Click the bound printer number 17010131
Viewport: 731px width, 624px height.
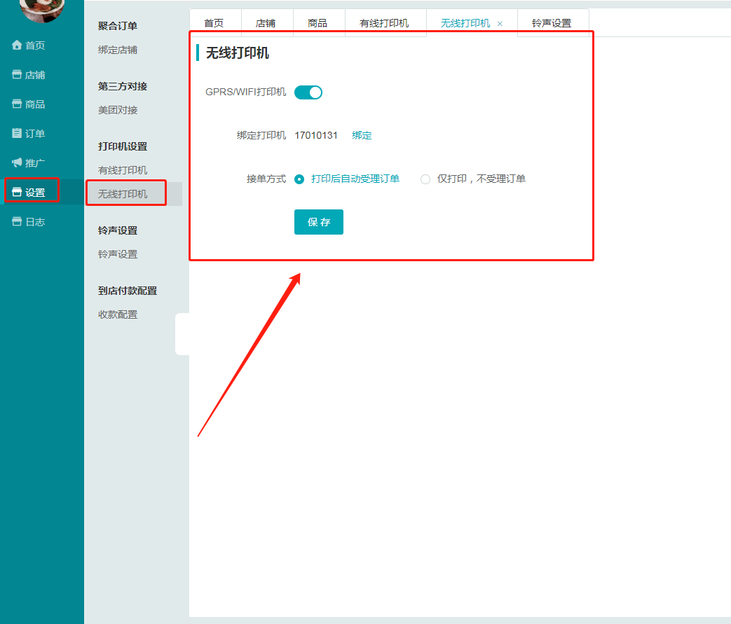point(316,135)
